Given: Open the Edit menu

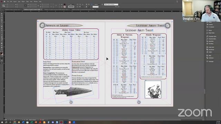Looking at the screenshot, I should [x=11, y=1].
